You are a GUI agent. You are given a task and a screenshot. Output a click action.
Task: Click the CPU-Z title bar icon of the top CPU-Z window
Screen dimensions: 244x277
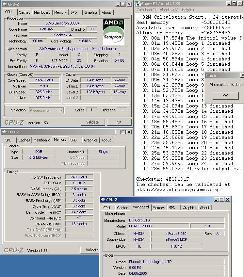click(x=5, y=4)
